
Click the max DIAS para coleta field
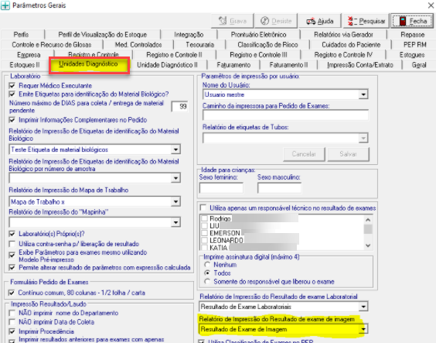179,107
